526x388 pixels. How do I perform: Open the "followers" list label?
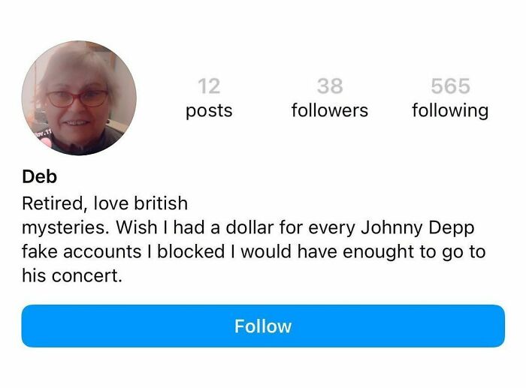(329, 110)
